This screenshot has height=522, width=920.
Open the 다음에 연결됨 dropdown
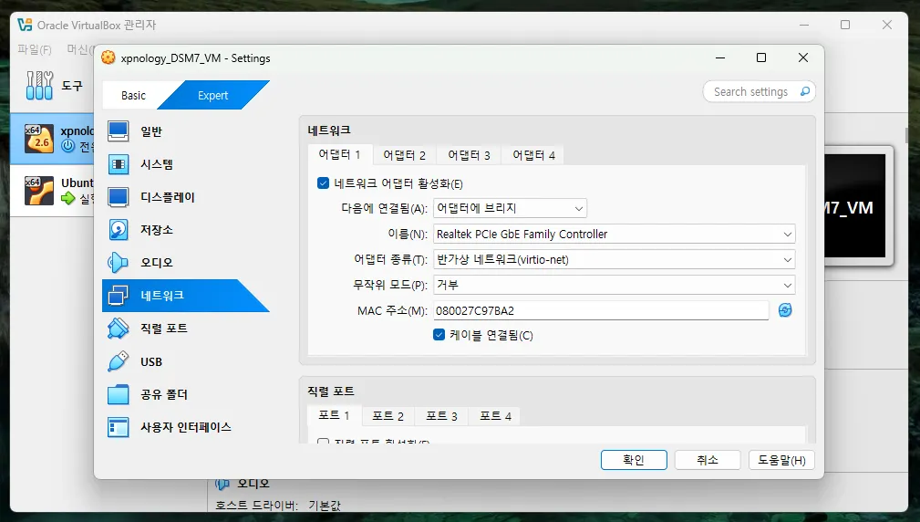click(510, 208)
